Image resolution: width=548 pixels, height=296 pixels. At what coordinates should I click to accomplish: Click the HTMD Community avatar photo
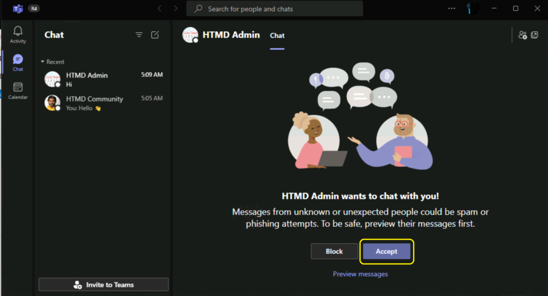click(52, 103)
